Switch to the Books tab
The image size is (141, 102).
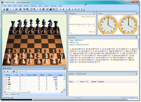[13, 95]
